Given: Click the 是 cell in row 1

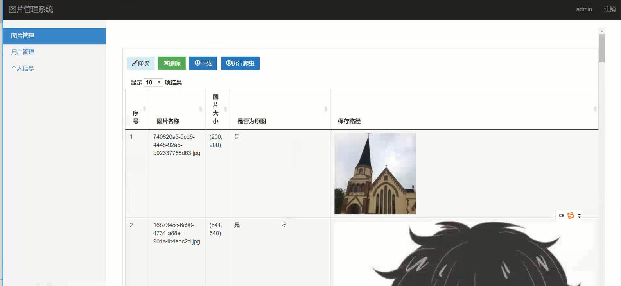Looking at the screenshot, I should (x=280, y=173).
